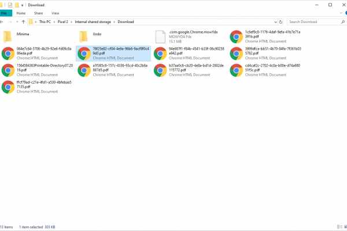Open the File tab

(x=5, y=13)
